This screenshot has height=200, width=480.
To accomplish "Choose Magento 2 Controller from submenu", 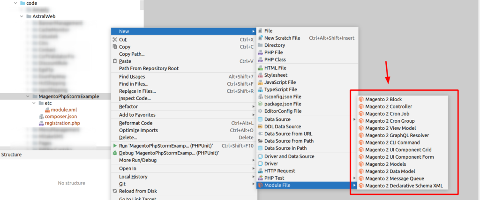I will click(389, 107).
